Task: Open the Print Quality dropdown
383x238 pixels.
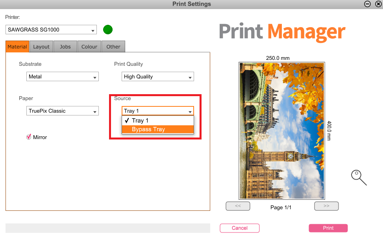Action: (157, 76)
